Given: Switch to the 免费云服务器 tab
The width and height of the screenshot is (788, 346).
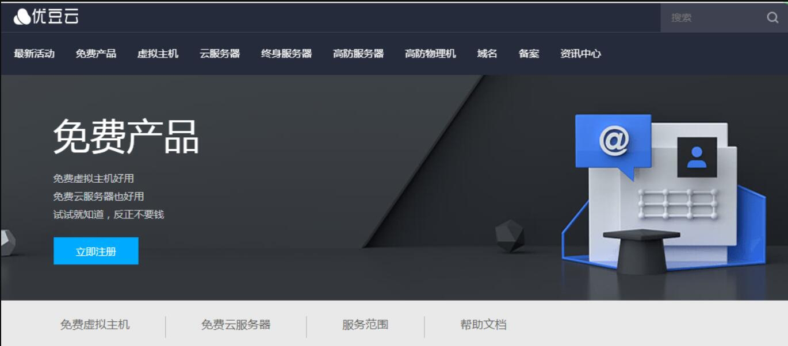Looking at the screenshot, I should click(236, 325).
